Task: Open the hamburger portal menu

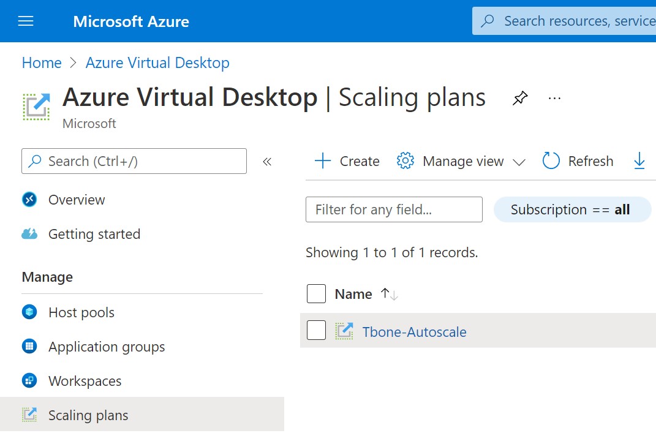Action: [26, 21]
